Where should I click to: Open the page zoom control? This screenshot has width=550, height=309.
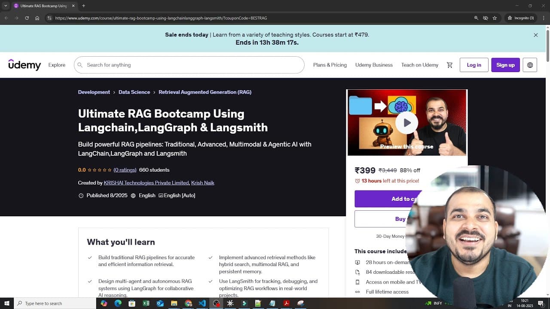(476, 18)
